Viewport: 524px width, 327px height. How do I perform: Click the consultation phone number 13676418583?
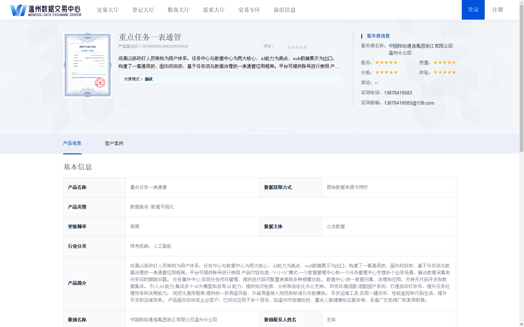398,93
